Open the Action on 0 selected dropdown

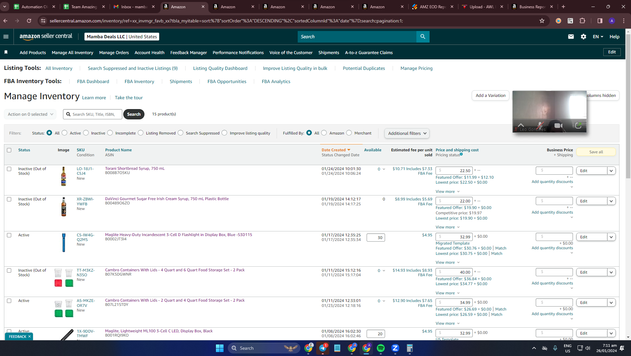click(30, 114)
